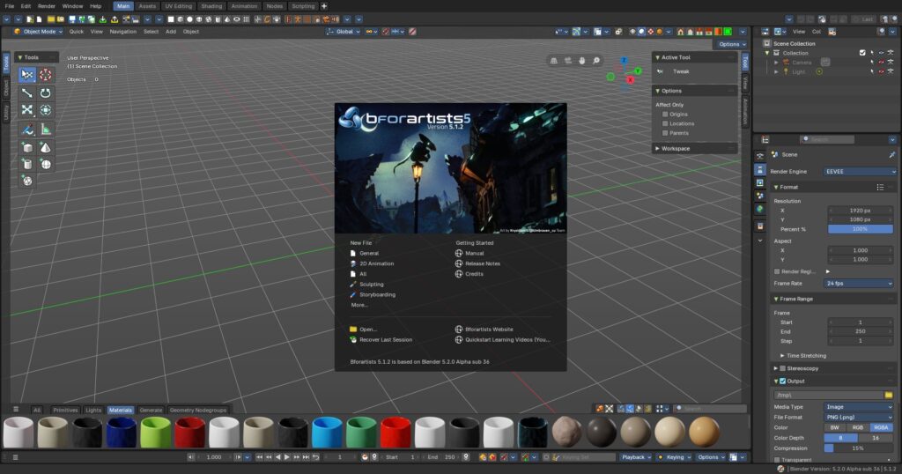This screenshot has height=474, width=902.
Task: Select the Add Cone tool
Action: (46, 148)
